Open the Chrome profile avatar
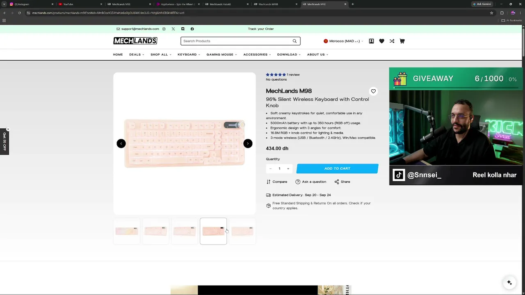 click(x=513, y=13)
